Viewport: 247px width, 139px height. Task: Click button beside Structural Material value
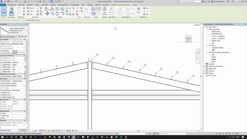[x=25, y=76]
